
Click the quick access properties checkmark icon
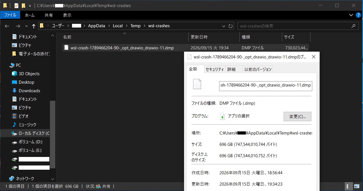pyautogui.click(x=16, y=5)
